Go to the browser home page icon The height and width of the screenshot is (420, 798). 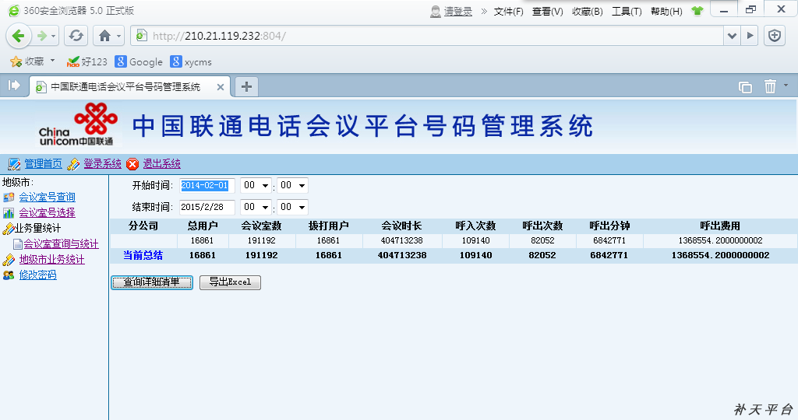click(x=105, y=36)
